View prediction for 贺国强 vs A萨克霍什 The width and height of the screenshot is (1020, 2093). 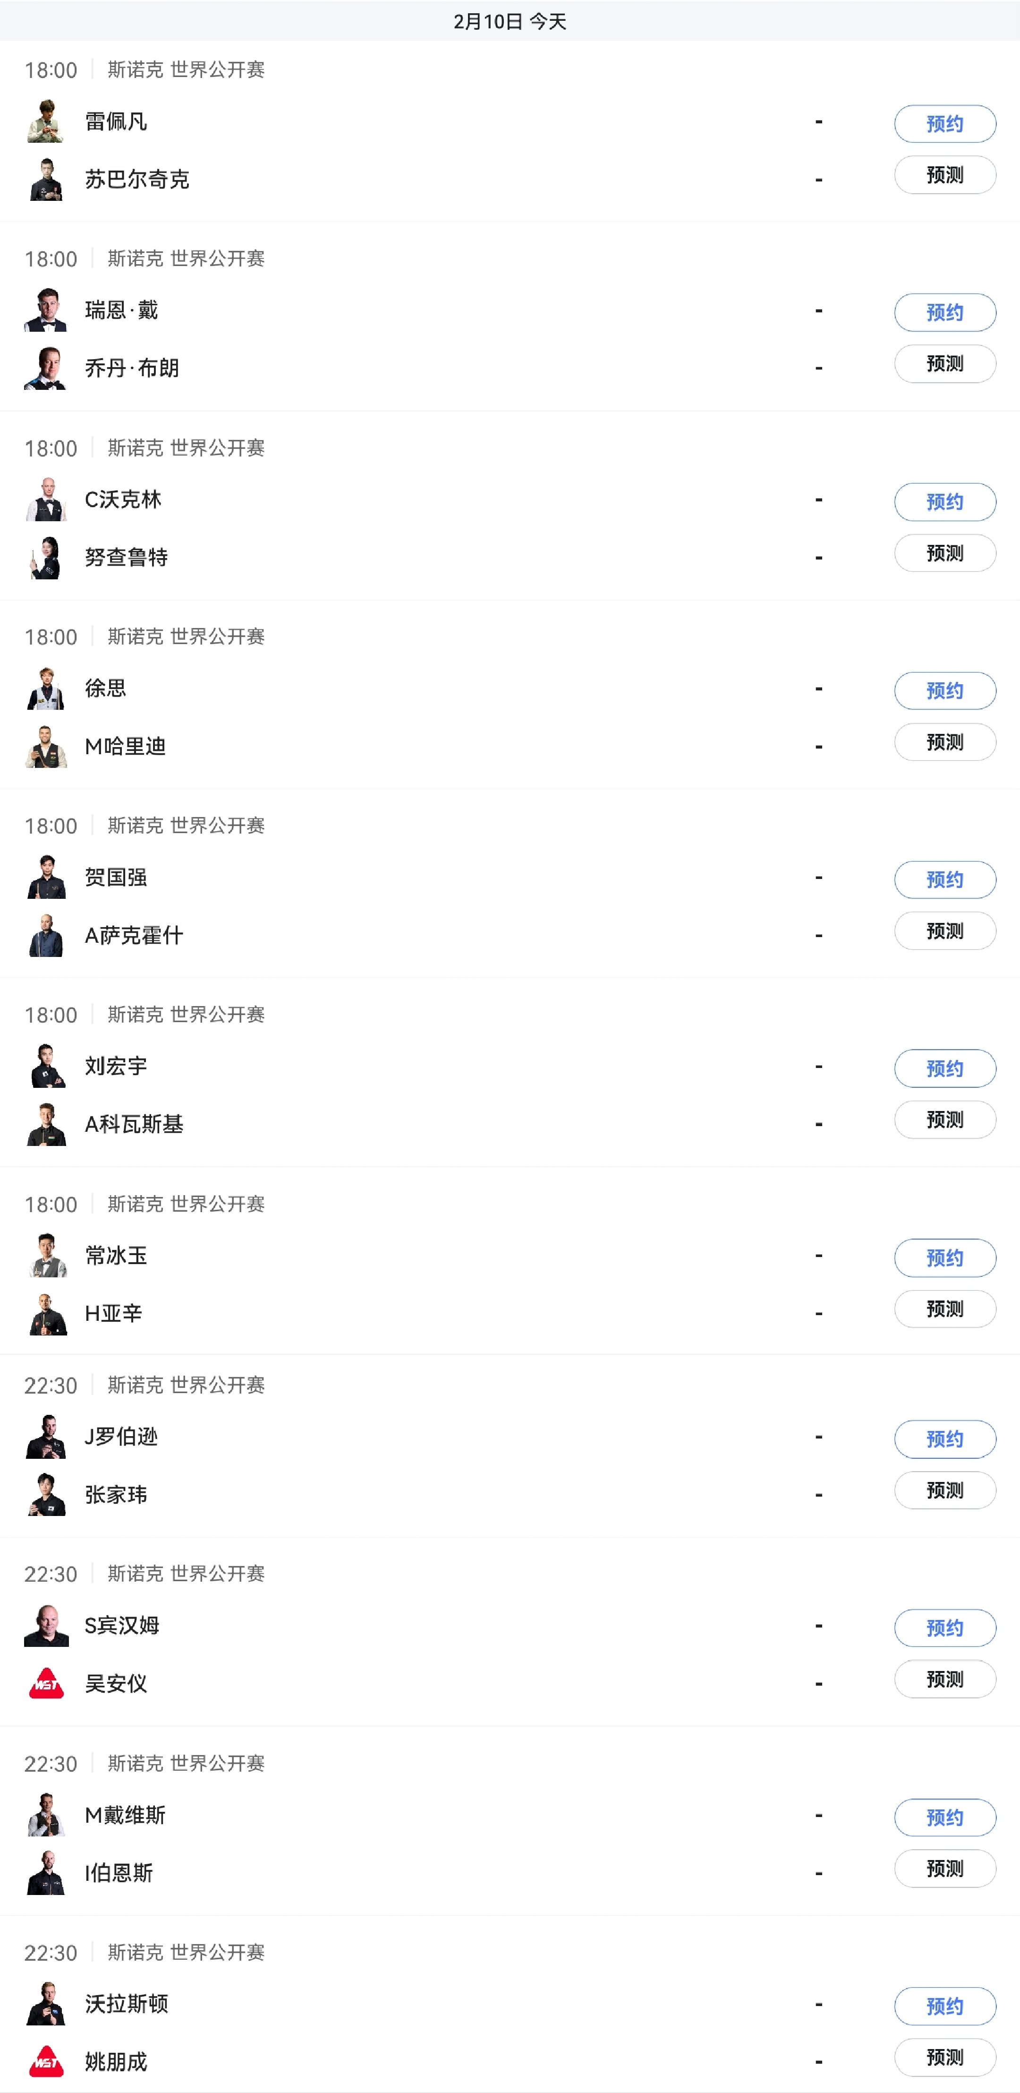(944, 931)
